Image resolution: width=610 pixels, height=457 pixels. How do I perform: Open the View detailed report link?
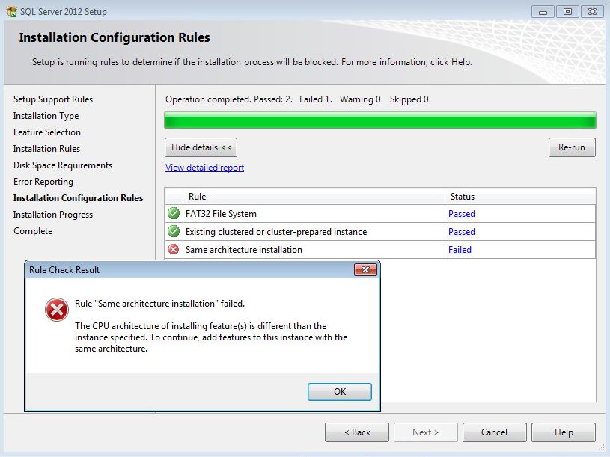point(204,168)
